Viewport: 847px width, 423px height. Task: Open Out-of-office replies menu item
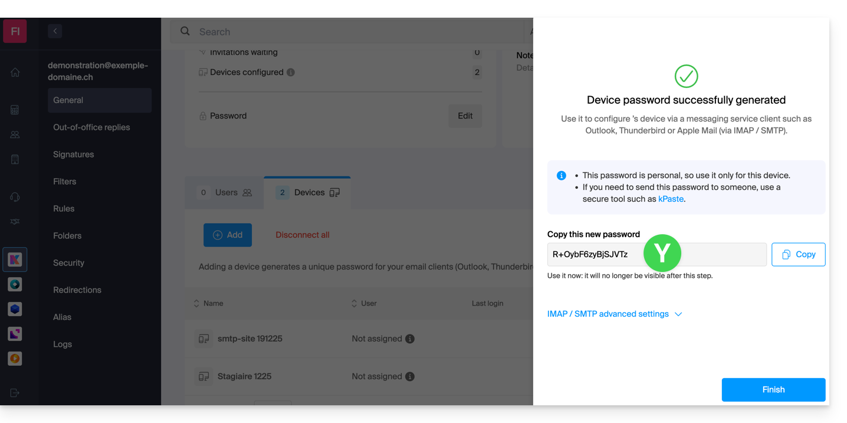click(91, 127)
